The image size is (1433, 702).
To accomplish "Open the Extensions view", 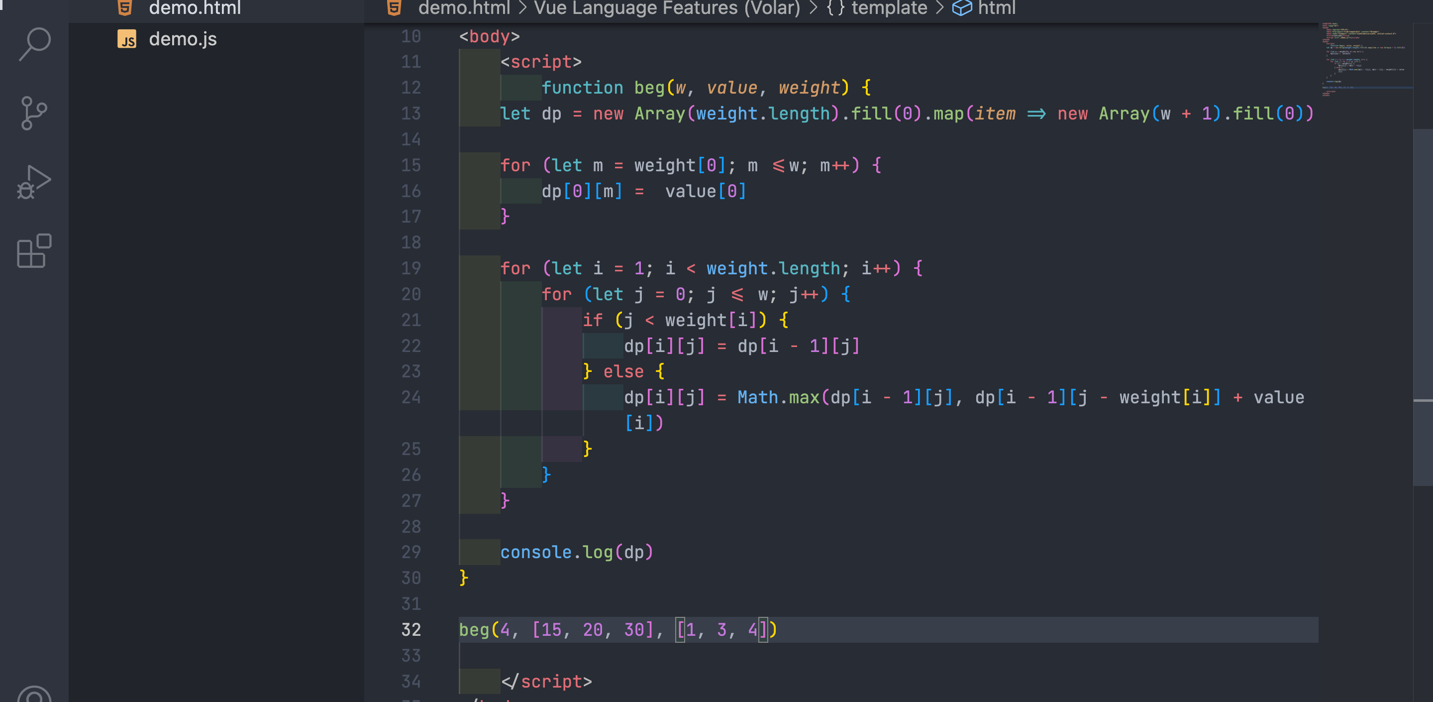I will [34, 251].
